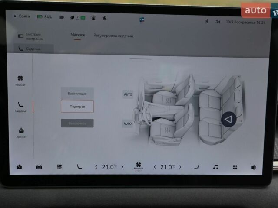This screenshot has height=208, width=278.
Task: Tap the left 21.0°C temperature value
Action: (109, 167)
